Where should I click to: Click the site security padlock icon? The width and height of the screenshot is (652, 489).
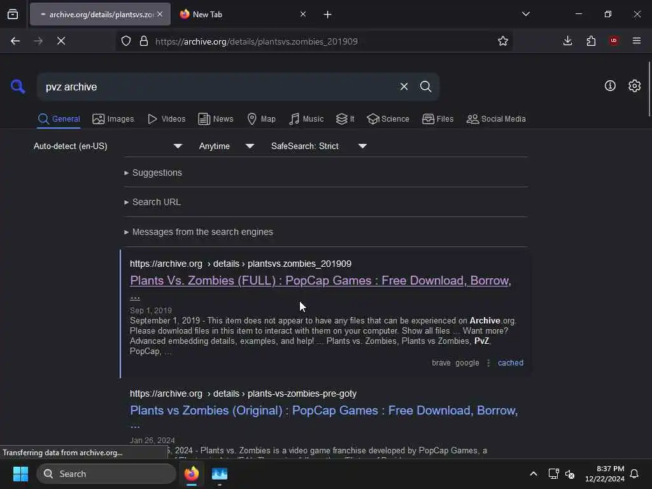(144, 41)
